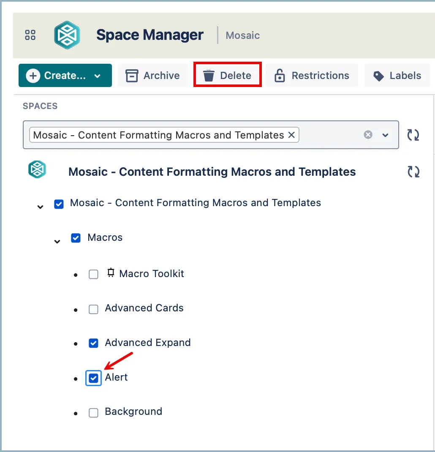The image size is (435, 452).
Task: Uncheck the Alert checkbox
Action: pos(93,378)
